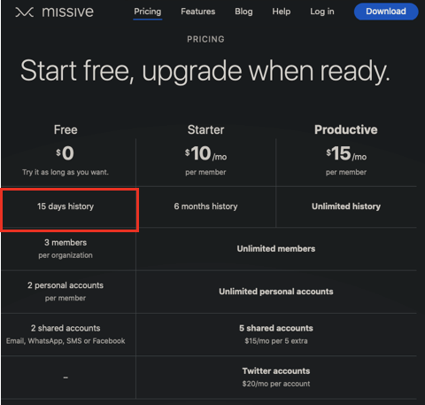
Task: Click 'Try it as long as you want.'
Action: click(x=66, y=172)
